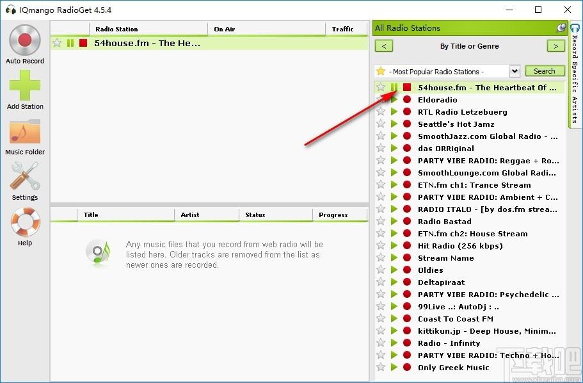The height and width of the screenshot is (383, 583).
Task: Stop recording 54house.fm in the active list
Action: tap(83, 43)
